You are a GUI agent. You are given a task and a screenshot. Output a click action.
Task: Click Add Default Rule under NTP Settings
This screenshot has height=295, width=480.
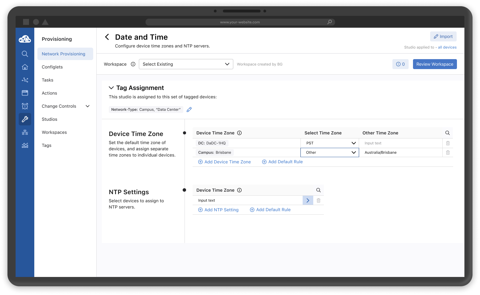pyautogui.click(x=270, y=210)
